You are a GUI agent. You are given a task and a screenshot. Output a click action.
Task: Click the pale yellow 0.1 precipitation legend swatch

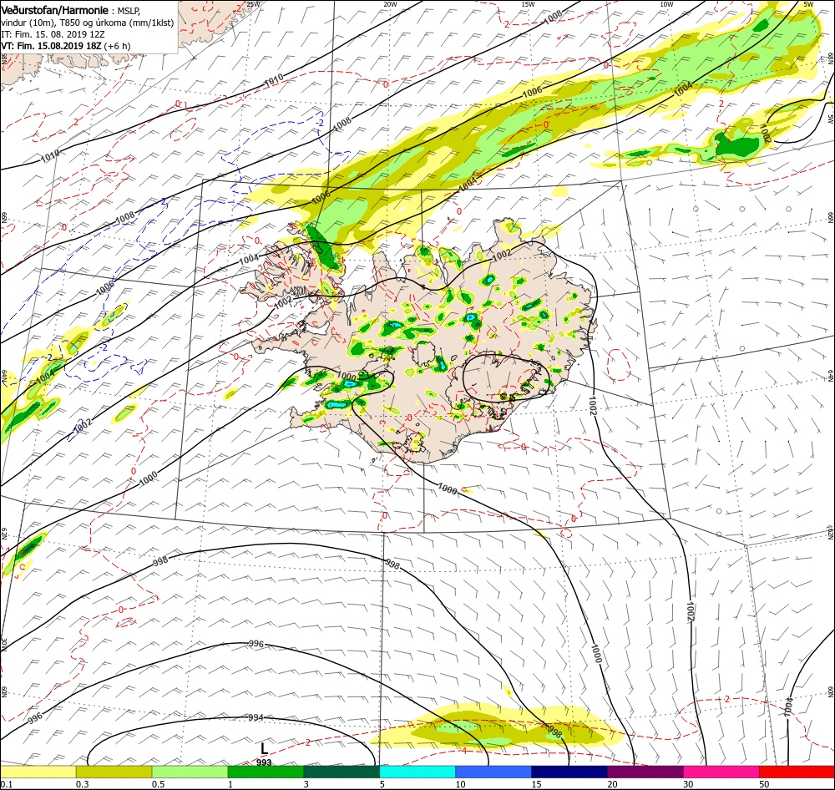[x=38, y=772]
